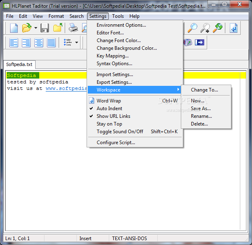Choose New in Workspace submenu

pos(206,101)
